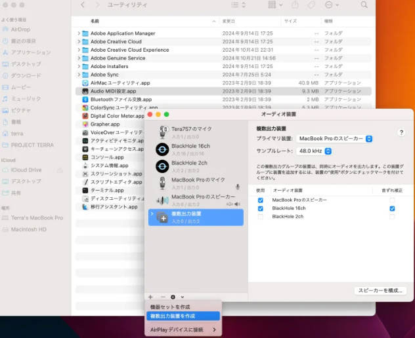
Task: Select the MacBook Pro speaker icon
Action: point(162,200)
